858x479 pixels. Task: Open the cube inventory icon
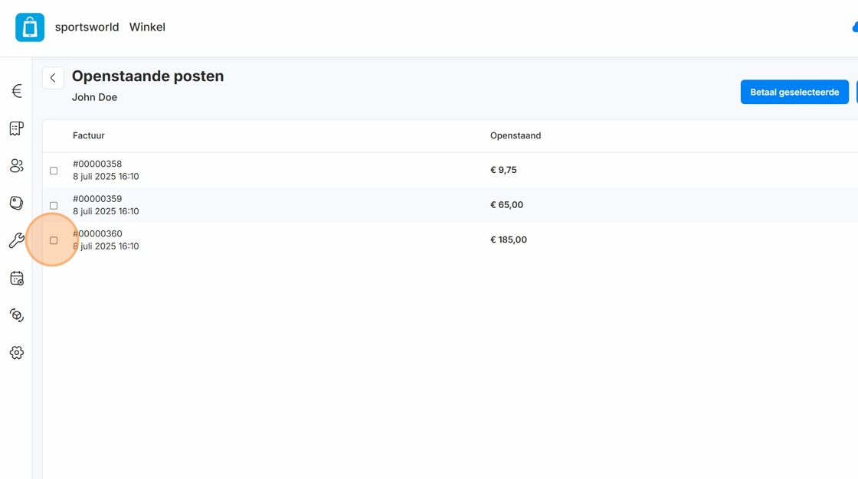pos(16,315)
